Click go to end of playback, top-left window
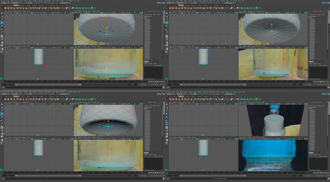This screenshot has width=330, height=182. point(163,82)
